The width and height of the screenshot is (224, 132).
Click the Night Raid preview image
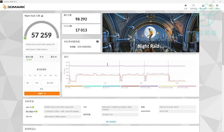tap(151, 33)
